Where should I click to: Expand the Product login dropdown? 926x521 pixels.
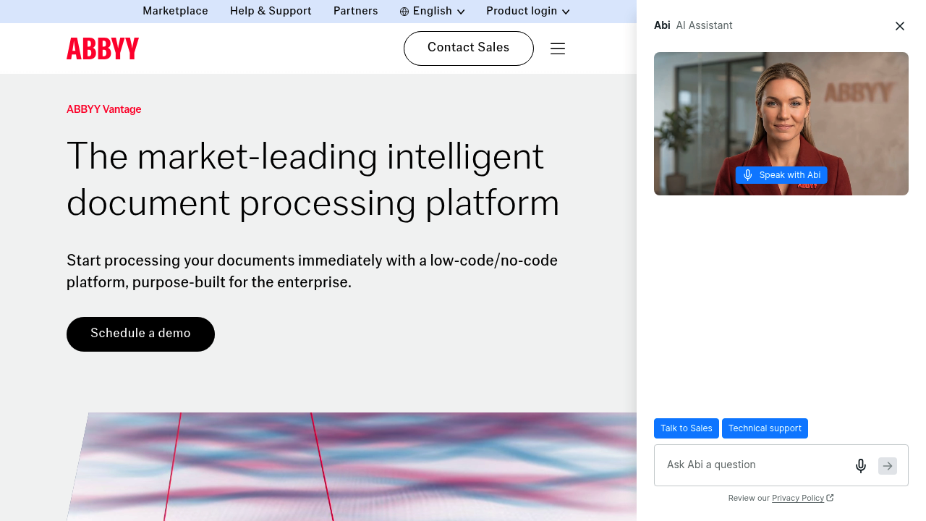(x=528, y=11)
